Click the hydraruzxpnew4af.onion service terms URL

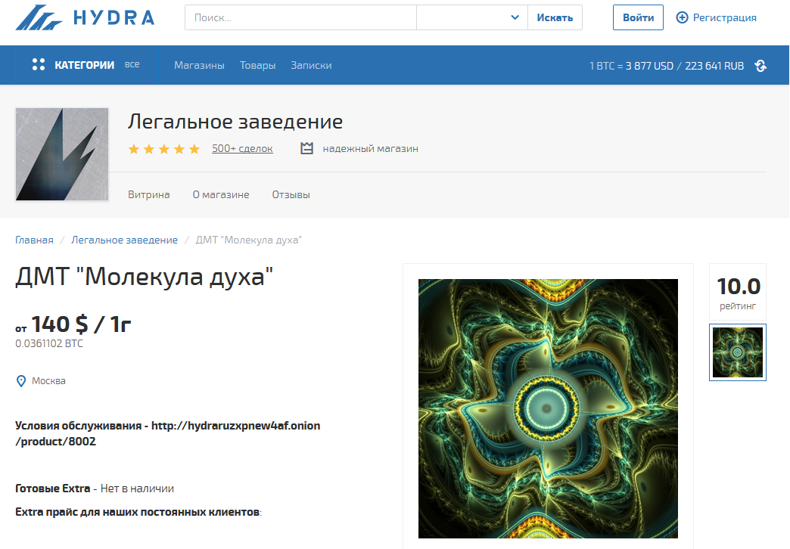(168, 433)
